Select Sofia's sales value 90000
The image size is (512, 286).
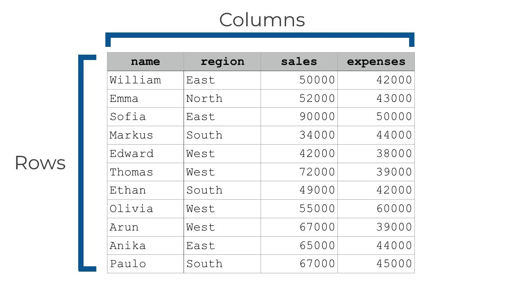click(317, 117)
